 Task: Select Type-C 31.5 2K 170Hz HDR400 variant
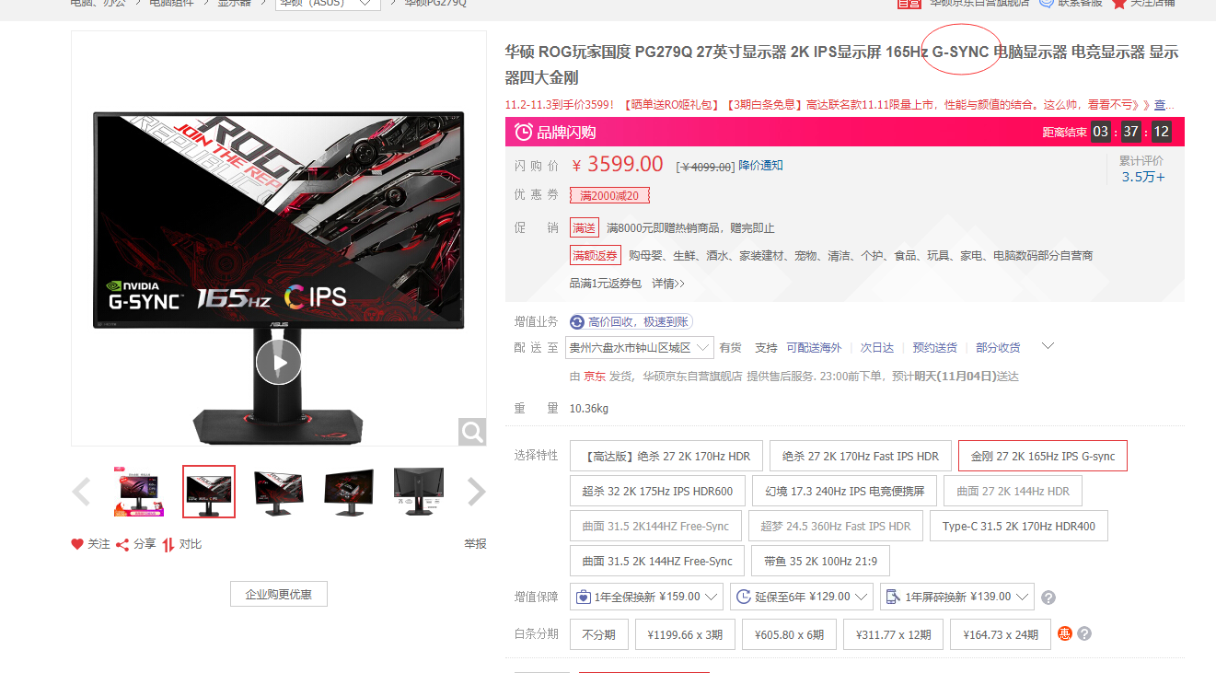point(1019,526)
